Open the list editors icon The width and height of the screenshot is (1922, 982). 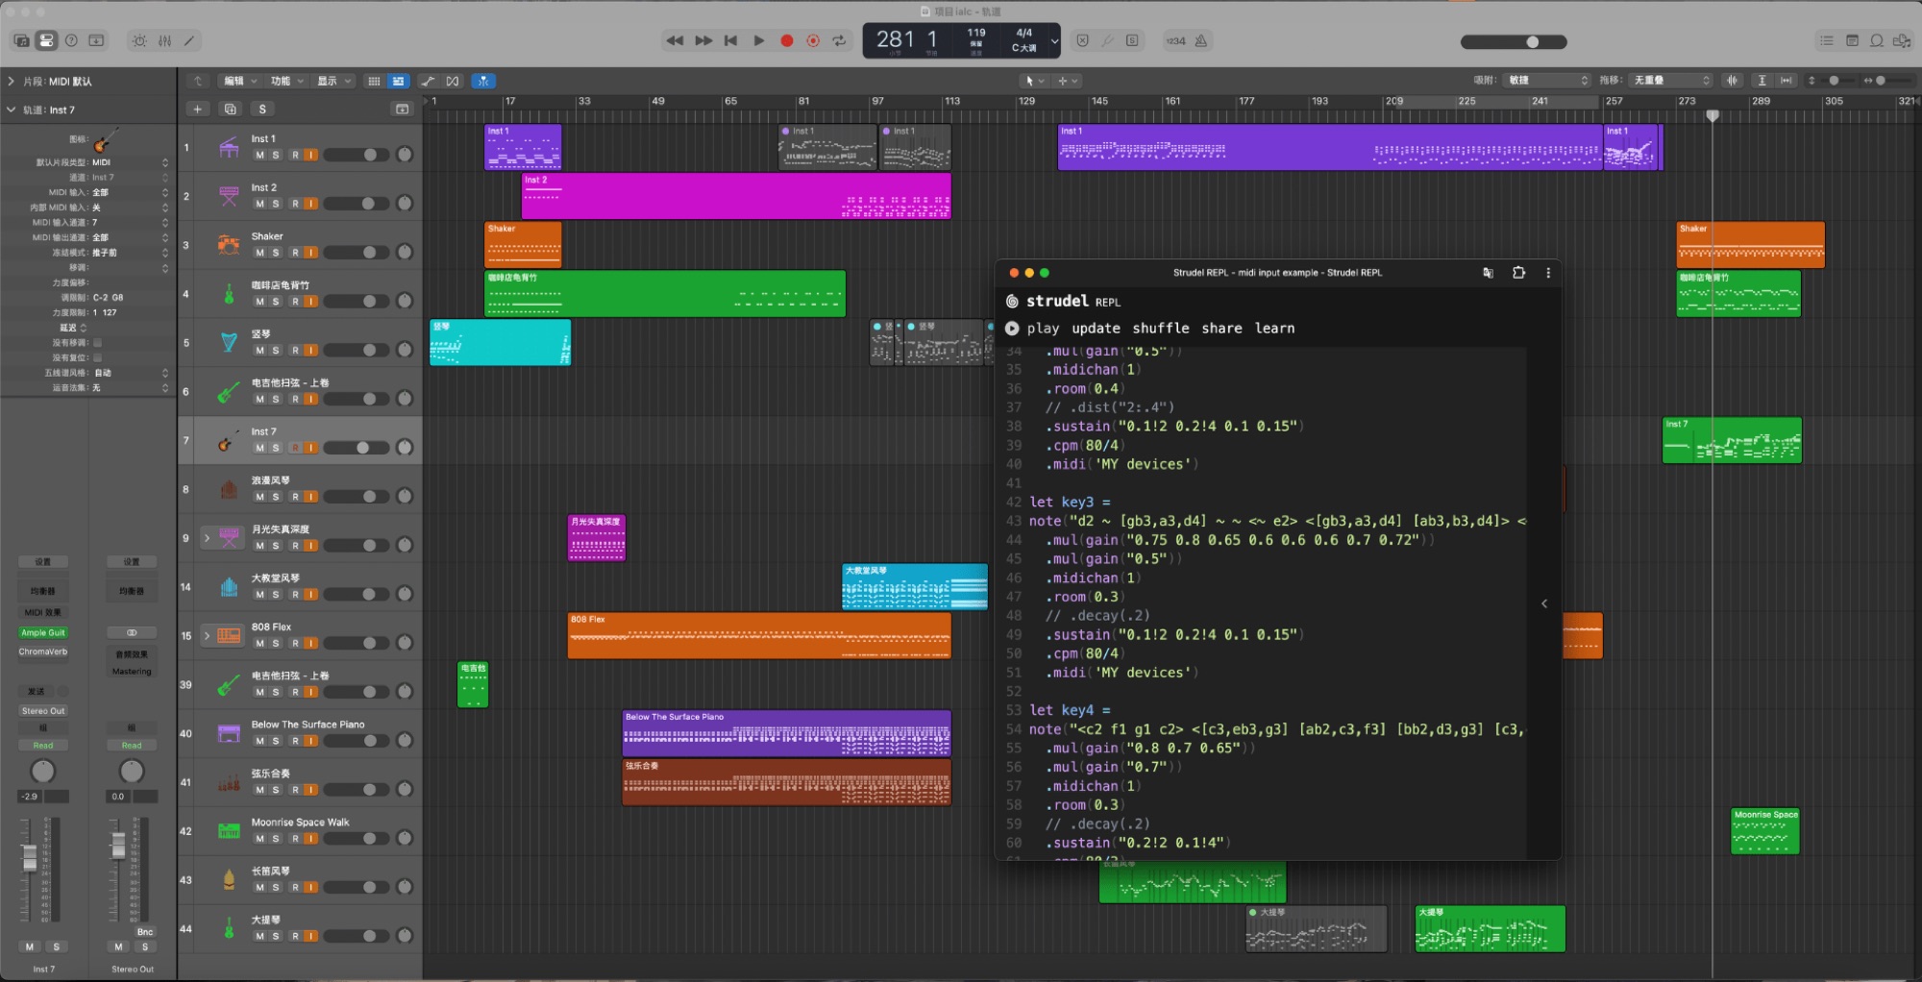coord(1826,40)
